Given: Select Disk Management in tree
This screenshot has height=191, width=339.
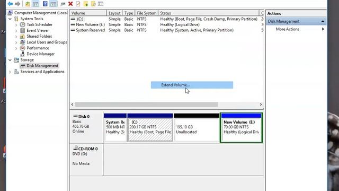Looking at the screenshot, I should (42, 65).
